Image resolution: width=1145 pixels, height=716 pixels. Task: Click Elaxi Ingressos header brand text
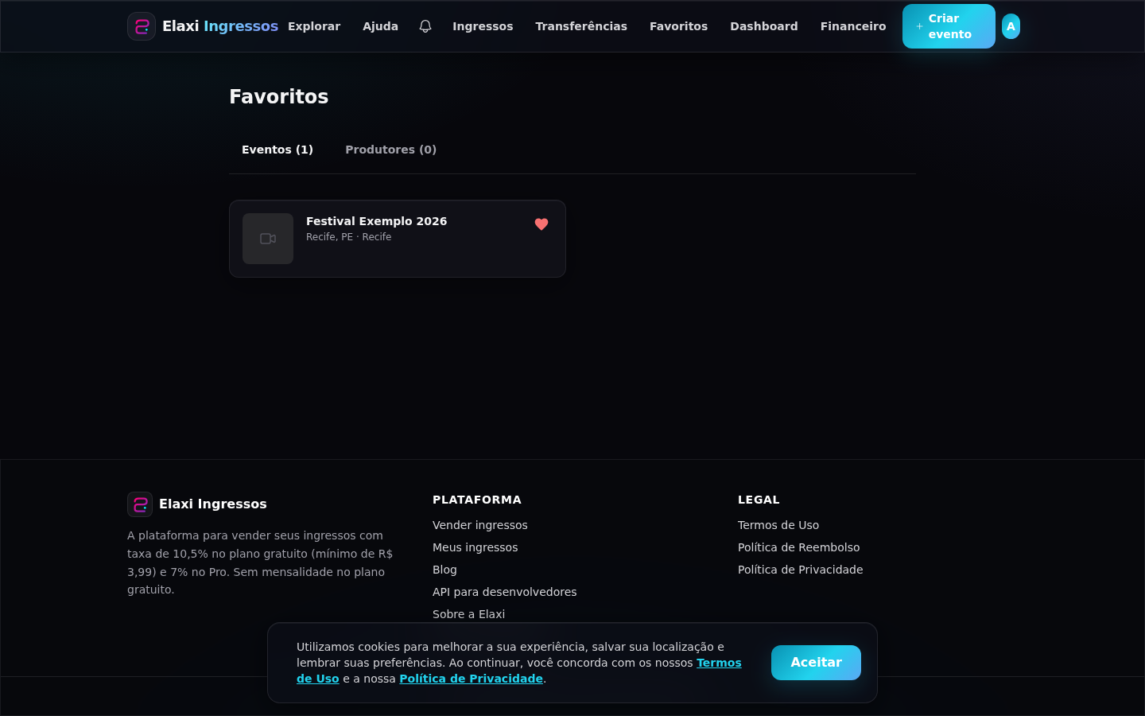coord(220,26)
